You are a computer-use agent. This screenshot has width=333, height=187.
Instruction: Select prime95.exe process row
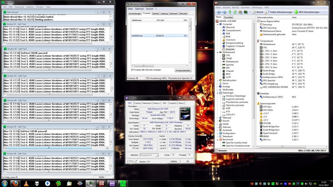tap(160, 36)
